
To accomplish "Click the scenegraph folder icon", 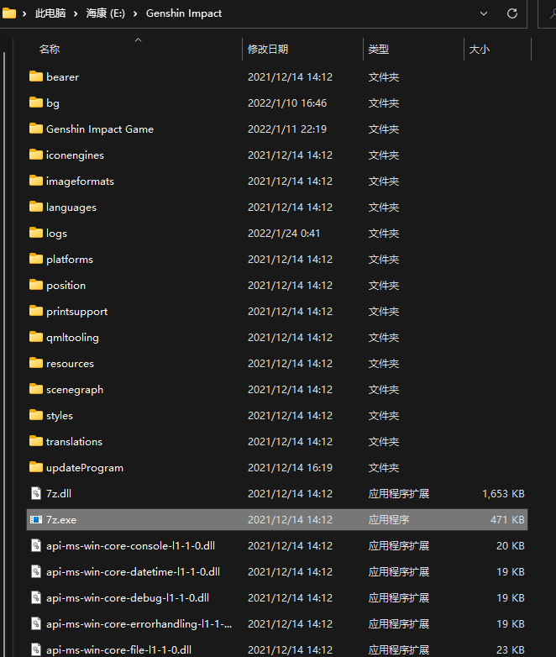I will coord(36,389).
